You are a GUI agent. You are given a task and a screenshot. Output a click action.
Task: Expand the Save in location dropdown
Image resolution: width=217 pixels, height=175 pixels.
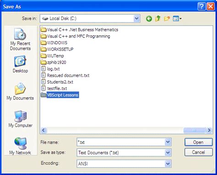pos(137,19)
